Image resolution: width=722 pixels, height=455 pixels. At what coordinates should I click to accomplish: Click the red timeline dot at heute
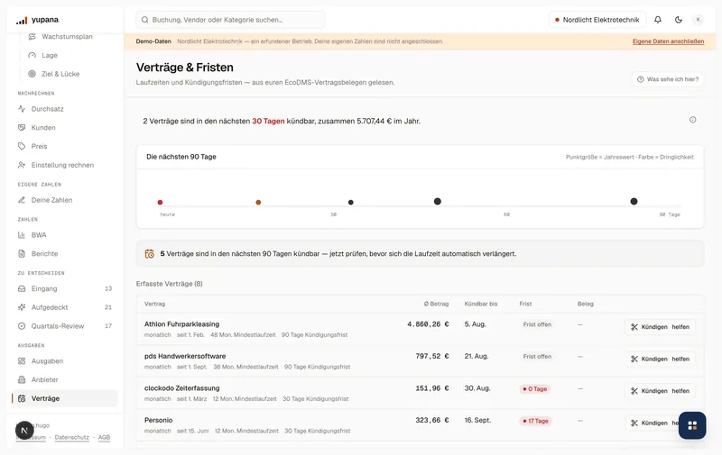tap(160, 202)
